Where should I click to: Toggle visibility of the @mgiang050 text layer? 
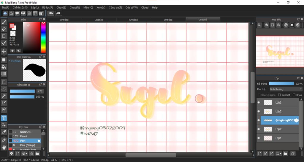259,120
